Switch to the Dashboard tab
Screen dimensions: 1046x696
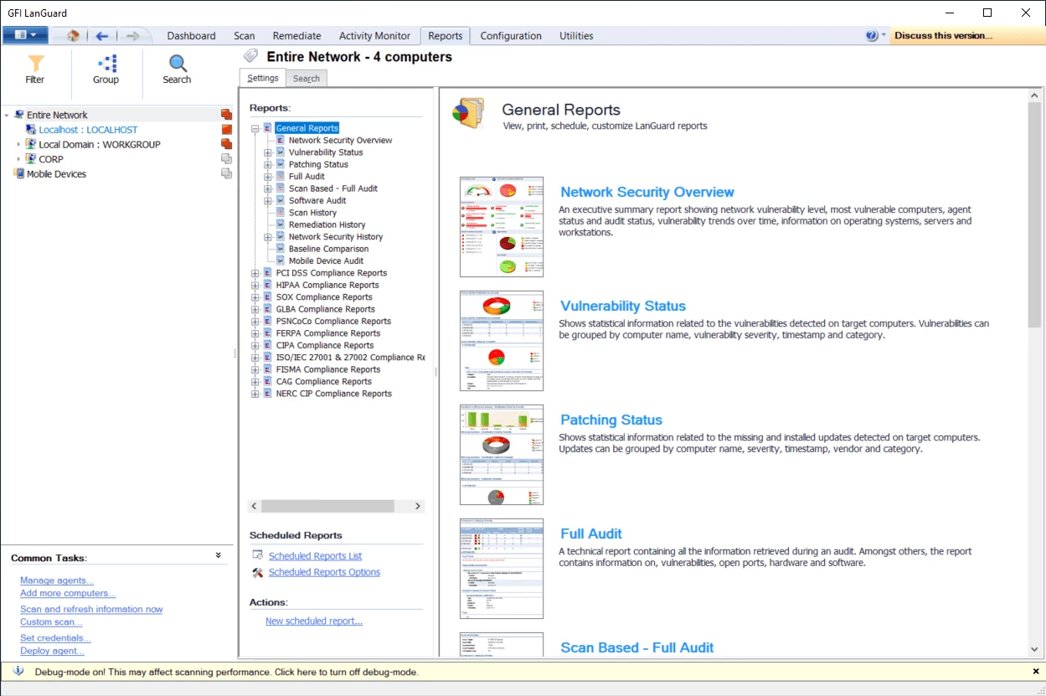pos(191,36)
